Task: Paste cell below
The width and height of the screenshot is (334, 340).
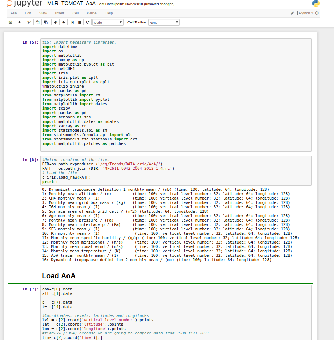Action: [x=46, y=22]
